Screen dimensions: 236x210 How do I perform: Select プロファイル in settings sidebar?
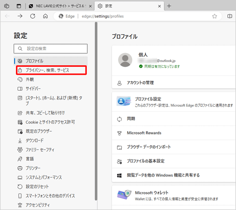click(51, 61)
